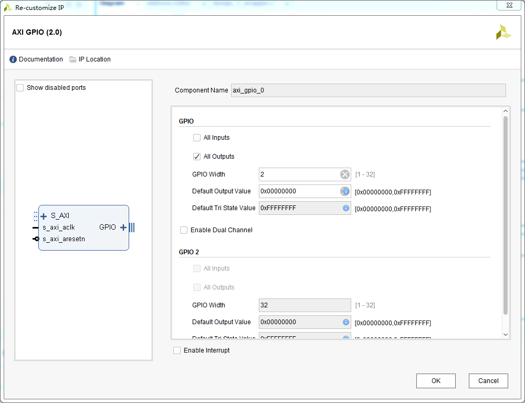Click the range hint beside GPIO Default Tri State Value
This screenshot has width=525, height=403.
point(393,209)
